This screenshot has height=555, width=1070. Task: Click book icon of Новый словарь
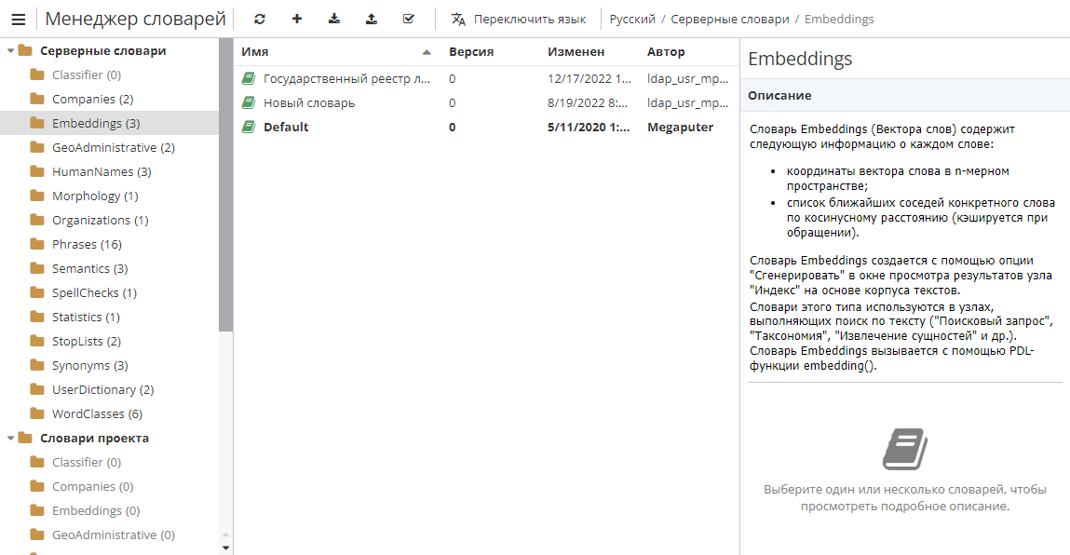(249, 103)
